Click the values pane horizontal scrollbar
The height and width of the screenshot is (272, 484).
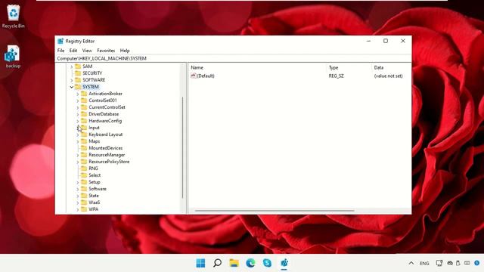275,211
